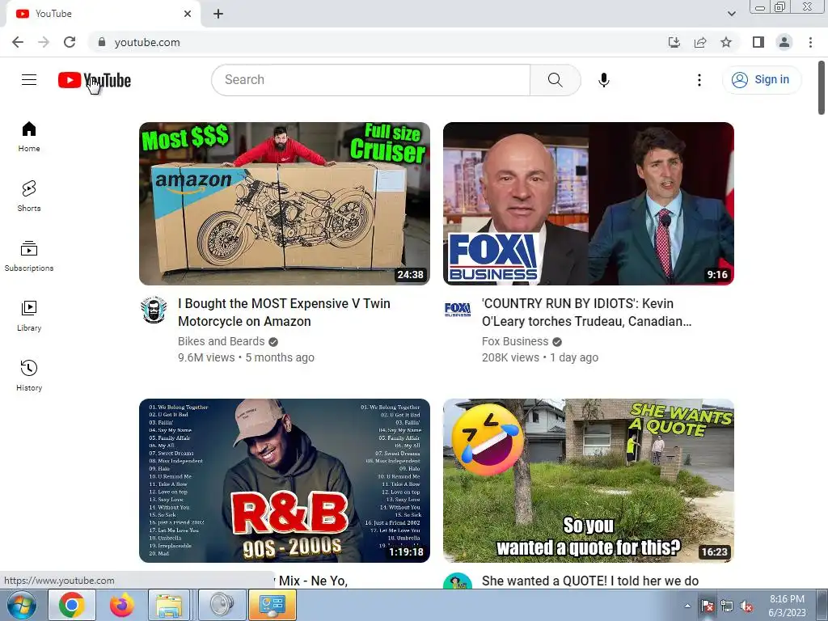Viewport: 828px width, 621px height.
Task: Close the YouTube tab
Action: (188, 14)
